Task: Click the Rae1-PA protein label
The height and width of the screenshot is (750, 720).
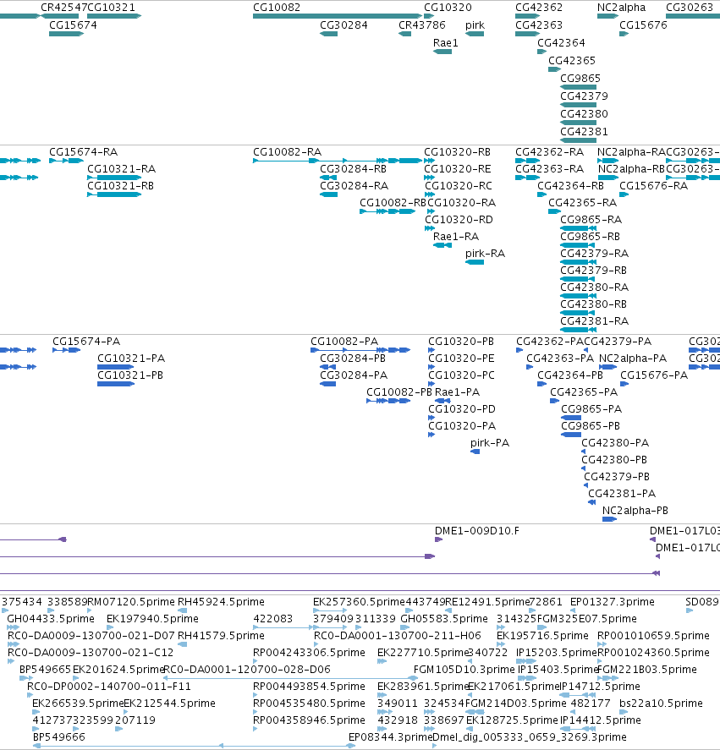Action: pyautogui.click(x=457, y=392)
